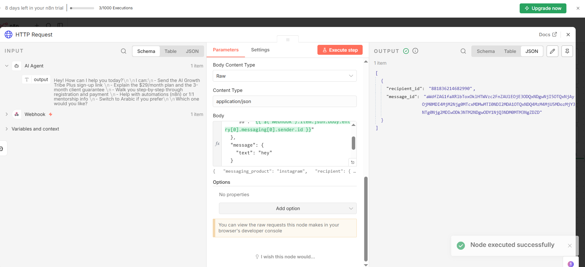The image size is (585, 267).
Task: Select the Parameters tab
Action: coord(225,50)
